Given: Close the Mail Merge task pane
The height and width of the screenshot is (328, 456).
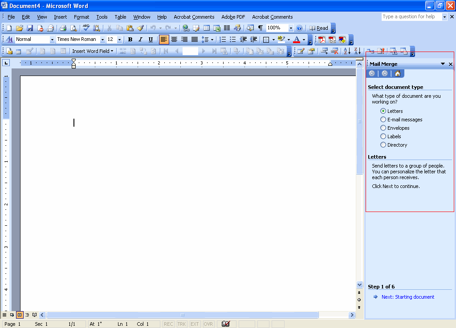Looking at the screenshot, I should [451, 64].
